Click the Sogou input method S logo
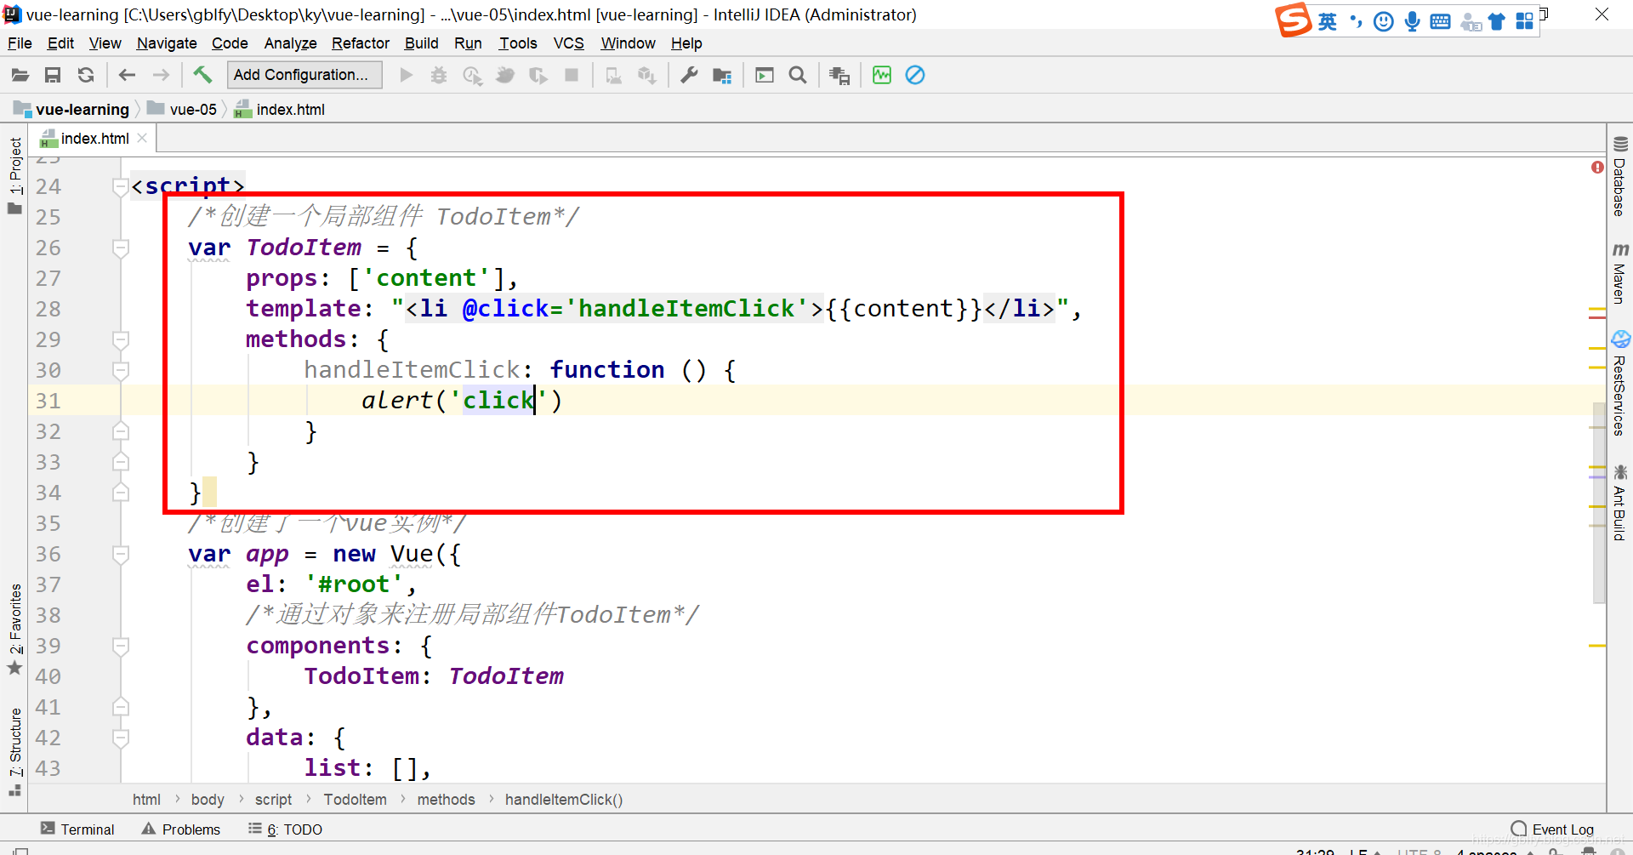The image size is (1633, 855). [1293, 20]
